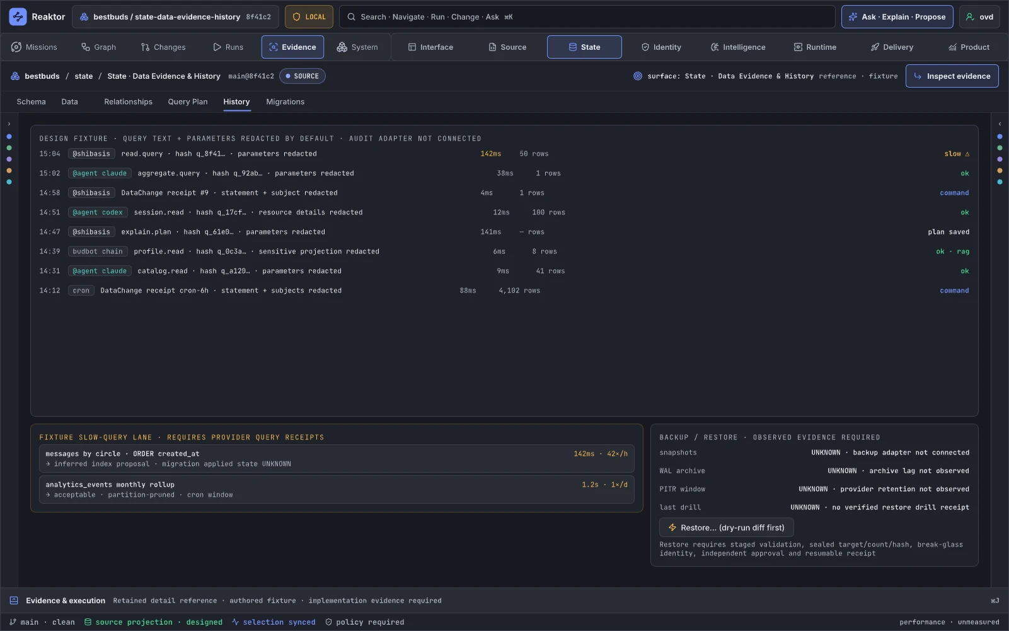
Task: Open the bestbuds / state-data-evidence-history repo selector
Action: coord(175,17)
